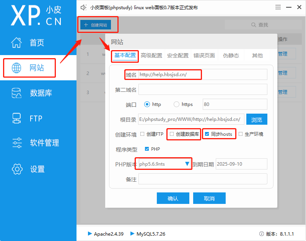Open the 首页 home section in the sidebar

27,42
